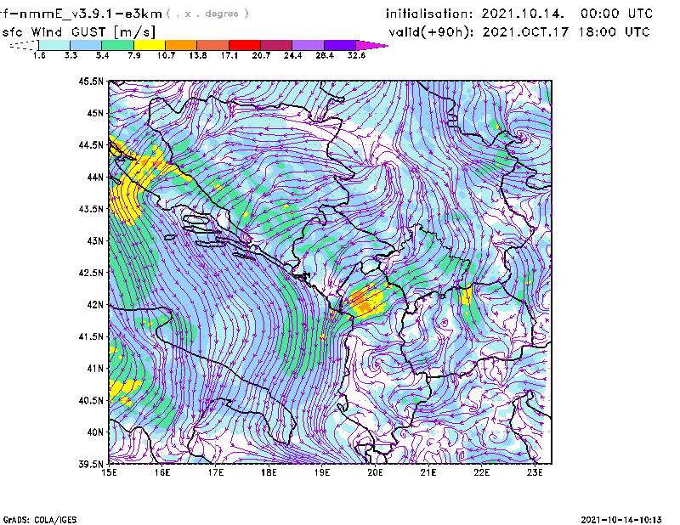This screenshot has width=680, height=525.
Task: Click latitude label 40N
Action: point(95,432)
